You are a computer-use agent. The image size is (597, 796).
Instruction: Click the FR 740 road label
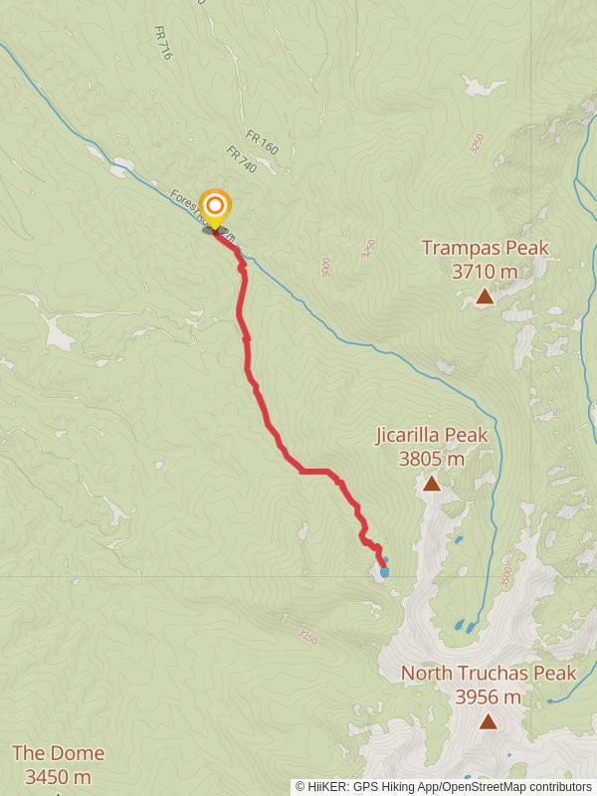(241, 159)
